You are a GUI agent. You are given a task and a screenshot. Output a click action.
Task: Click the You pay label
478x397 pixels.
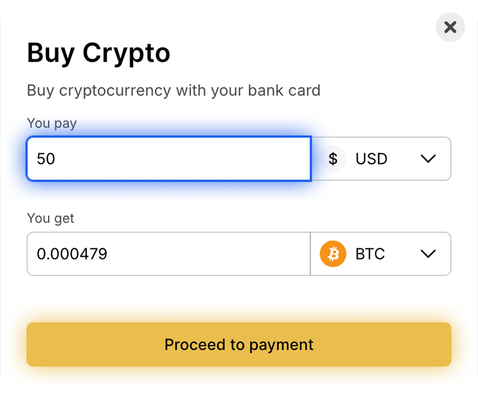[52, 123]
